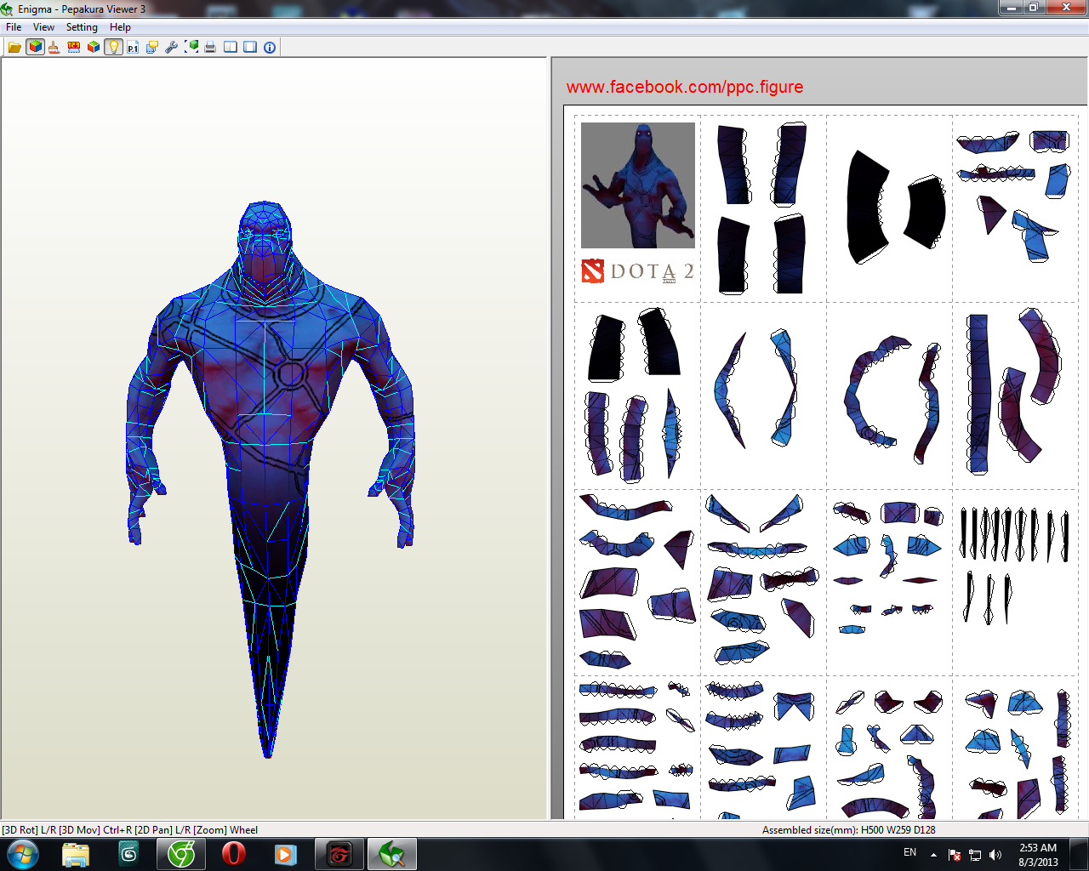
Task: Toggle the speech bubble flap annotations
Action: (151, 47)
